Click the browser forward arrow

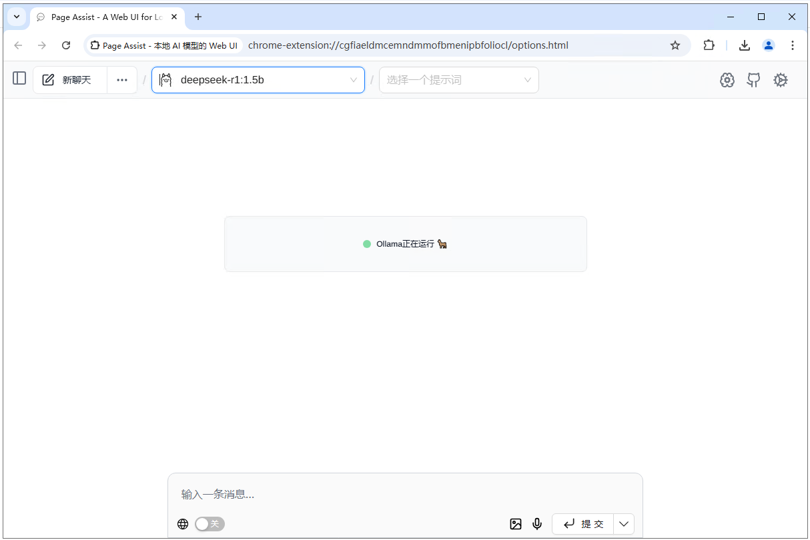point(42,45)
